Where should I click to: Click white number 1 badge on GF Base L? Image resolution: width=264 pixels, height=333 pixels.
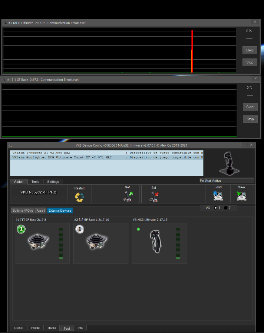80,229
